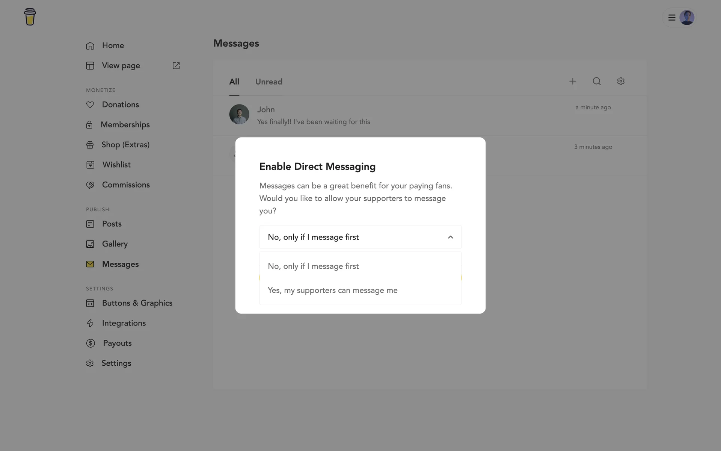Choose 'Yes, my supporters can message me'
The image size is (721, 451).
coord(332,291)
